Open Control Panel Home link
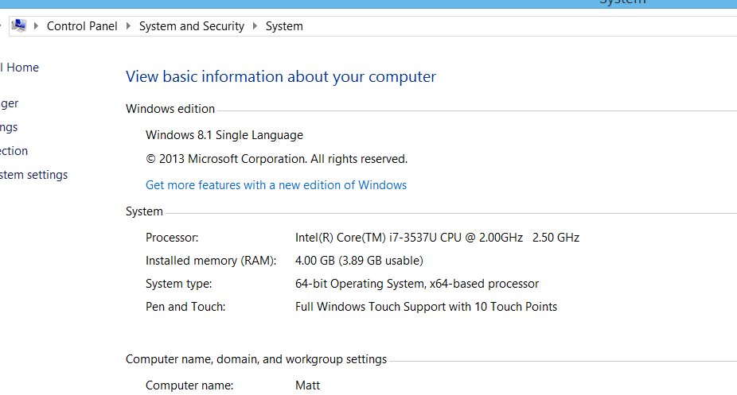737x395 pixels. (19, 68)
